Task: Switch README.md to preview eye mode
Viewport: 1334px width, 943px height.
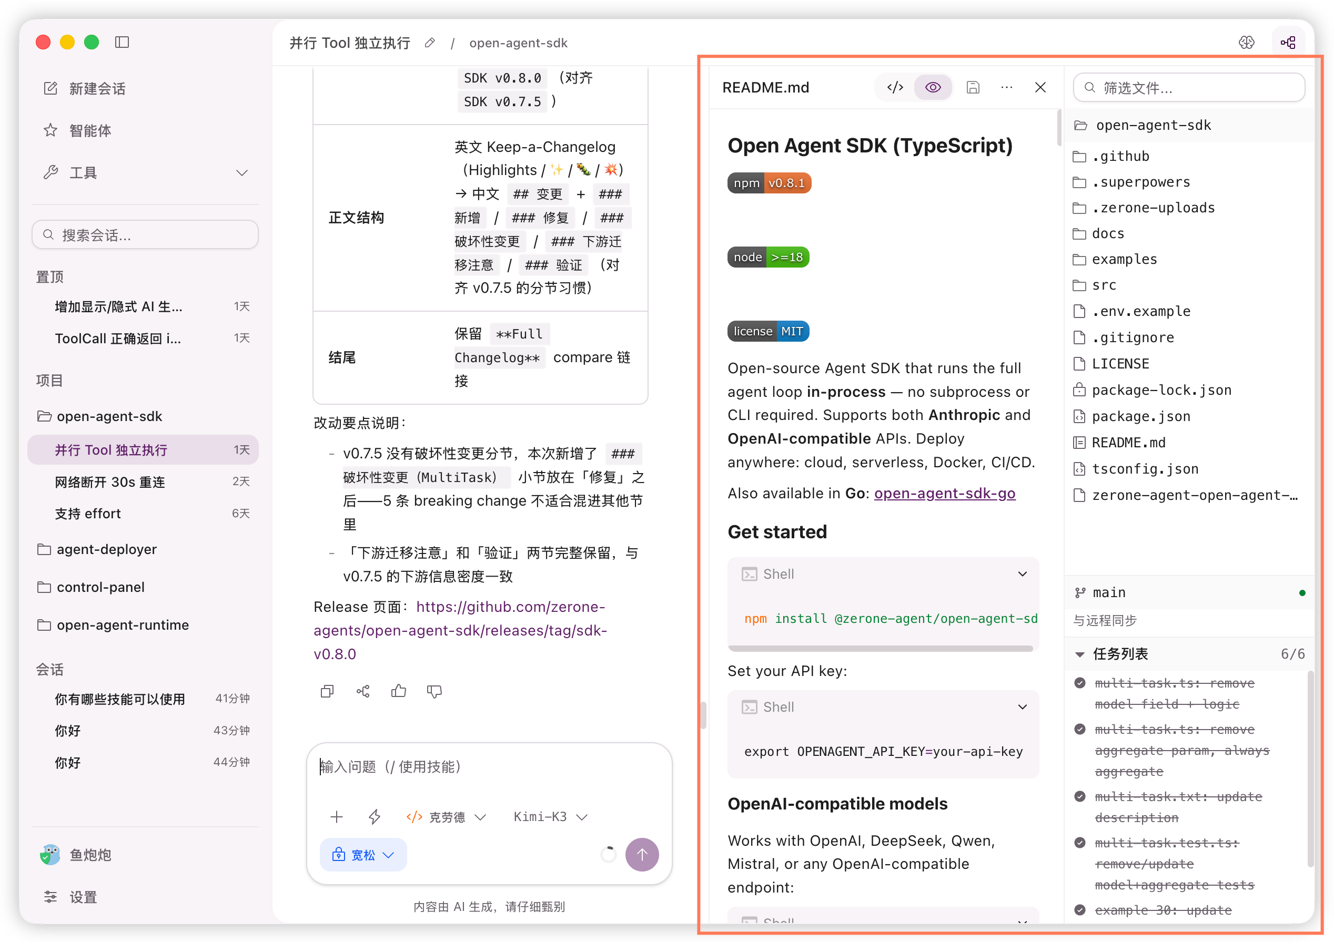Action: pyautogui.click(x=933, y=87)
